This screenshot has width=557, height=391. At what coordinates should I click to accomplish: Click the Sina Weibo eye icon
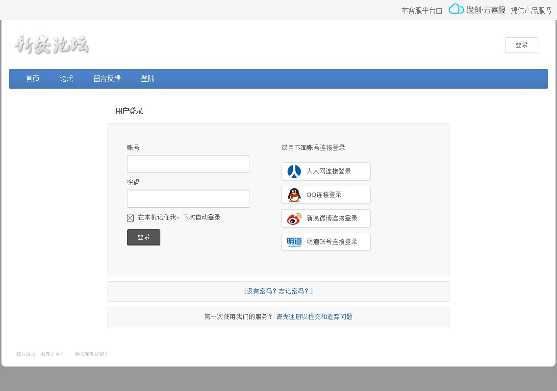click(294, 219)
